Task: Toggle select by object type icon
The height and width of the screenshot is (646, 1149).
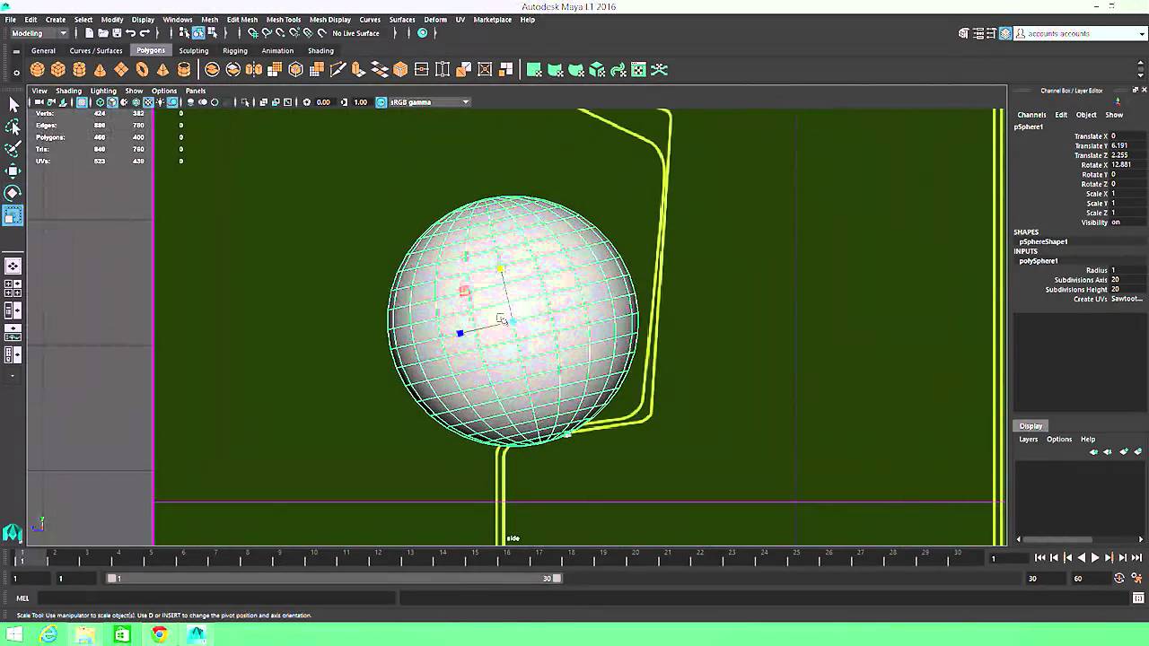Action: (198, 33)
